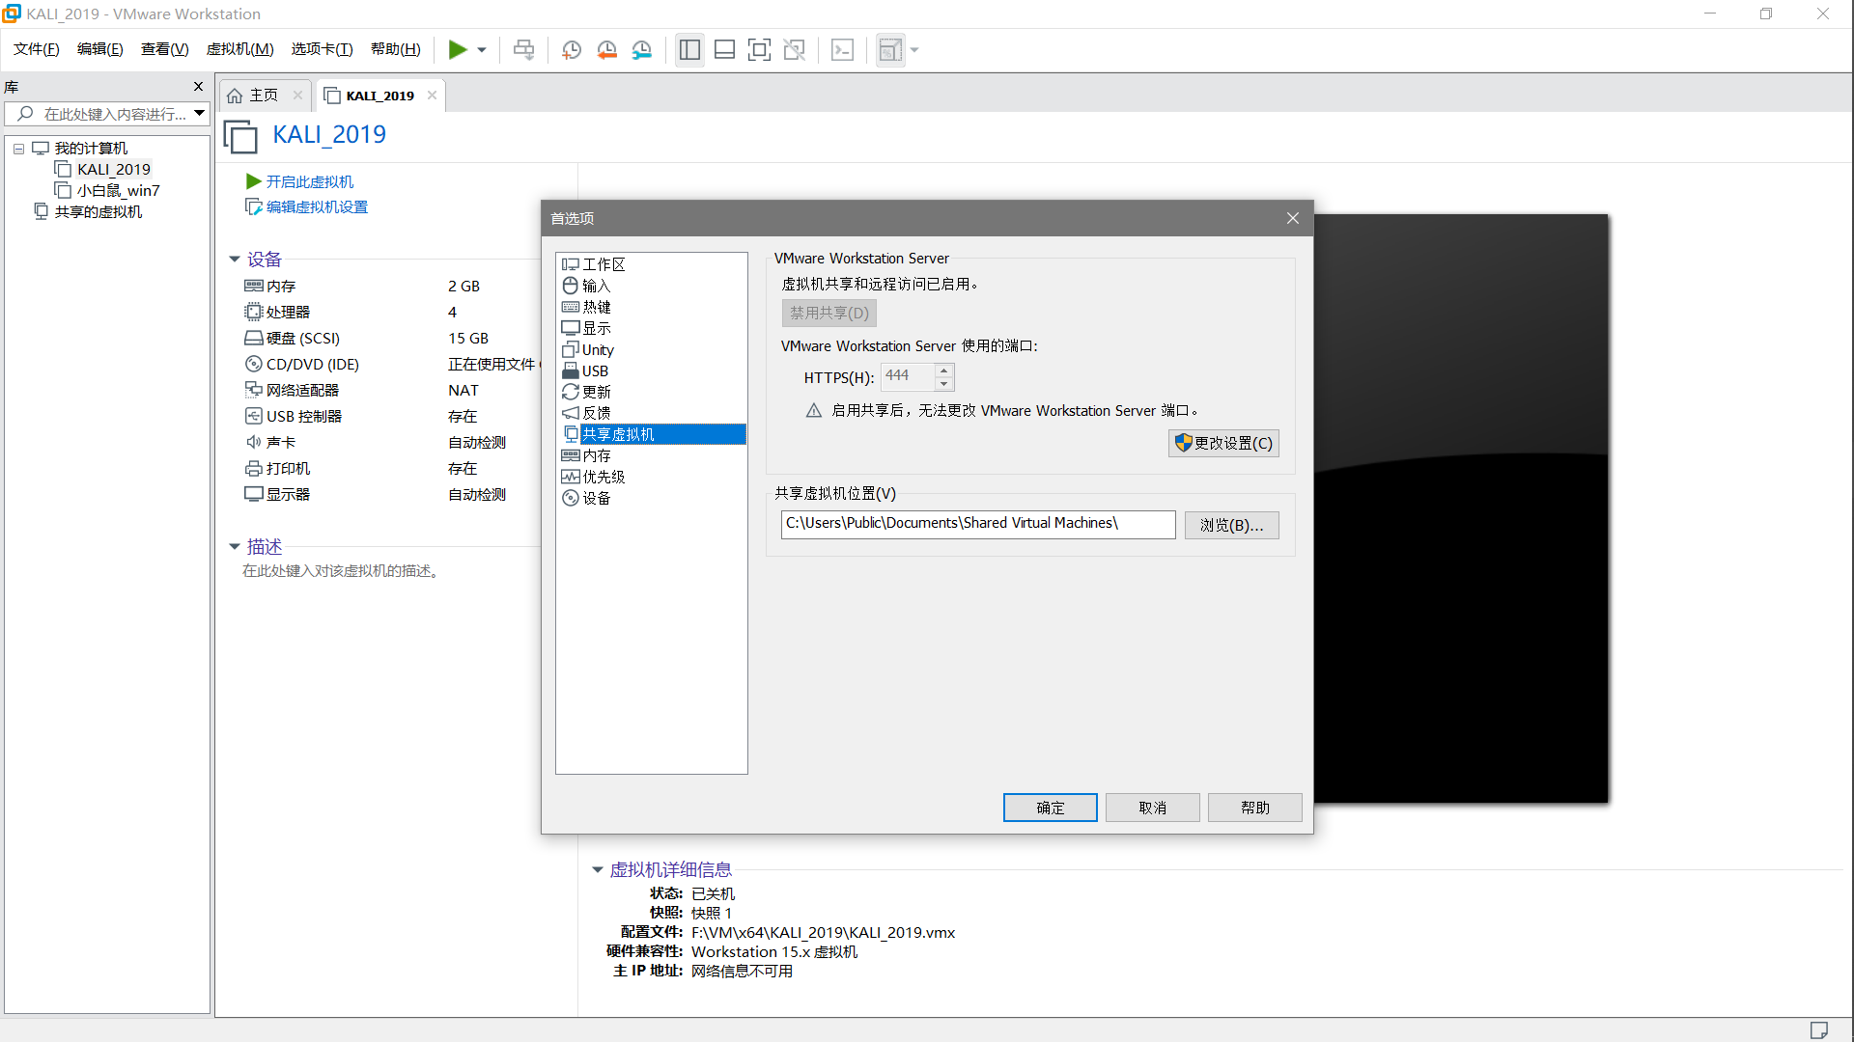Click the take snapshot toolbar icon
Viewport: 1854px width, 1042px height.
[x=572, y=50]
